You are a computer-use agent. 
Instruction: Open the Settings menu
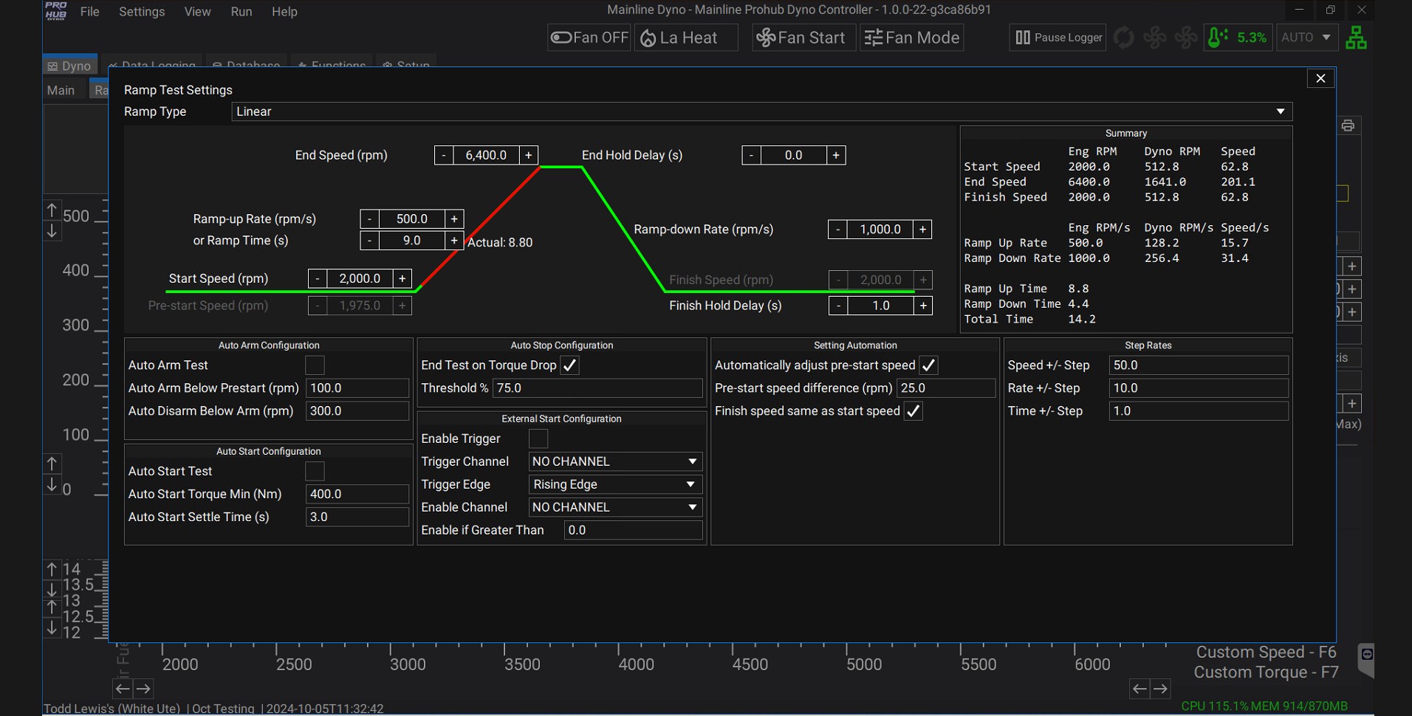142,12
